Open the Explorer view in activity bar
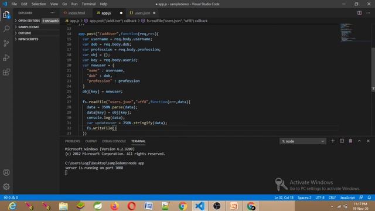Image resolution: width=375 pixels, height=211 pixels. [x=6, y=15]
